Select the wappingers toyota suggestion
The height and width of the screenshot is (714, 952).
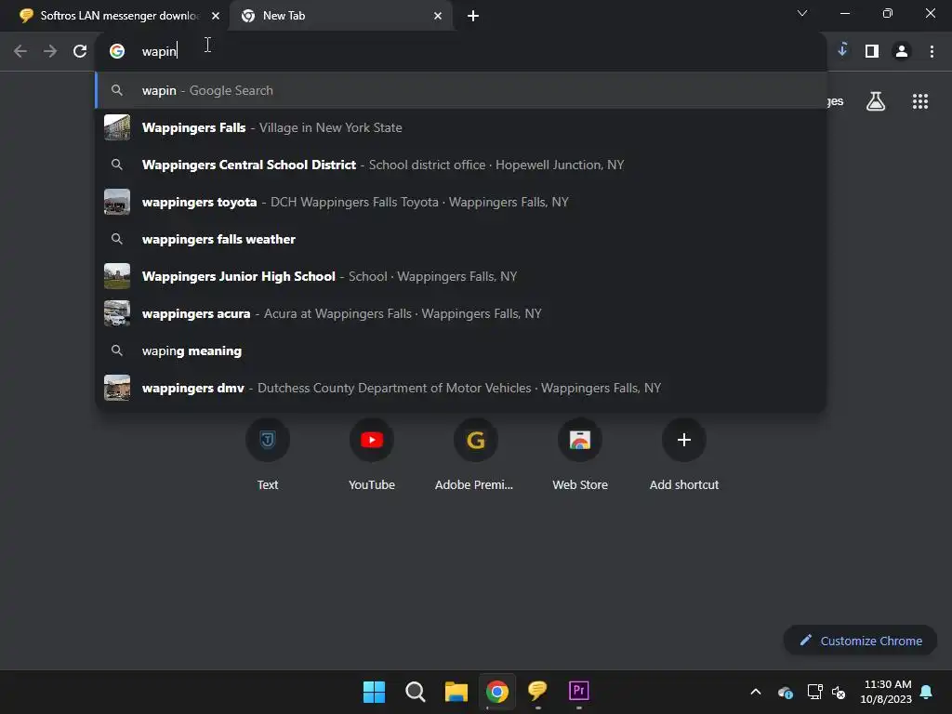tap(461, 202)
